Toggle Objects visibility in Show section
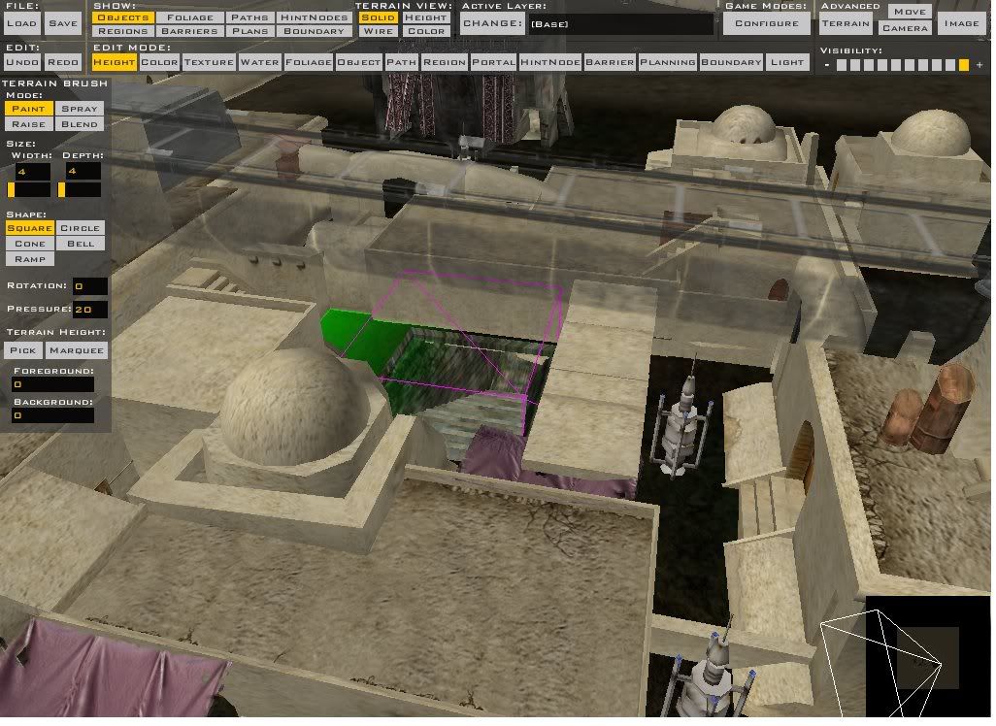 [122, 17]
